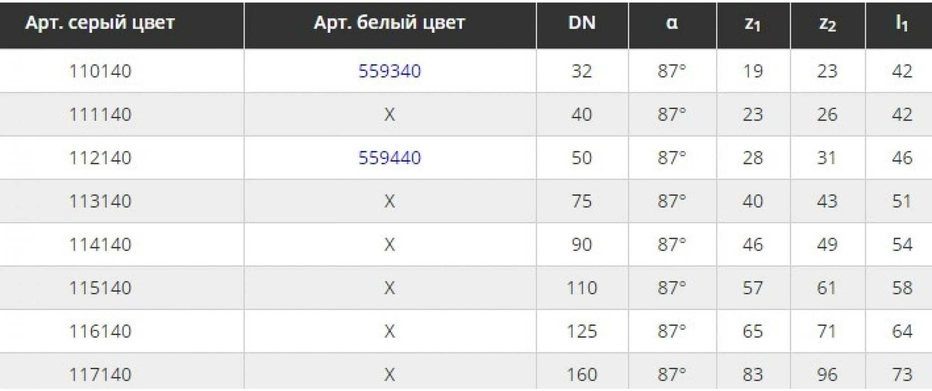Click the 'Арт. серый цвет' column header
The image size is (932, 391).
point(100,22)
